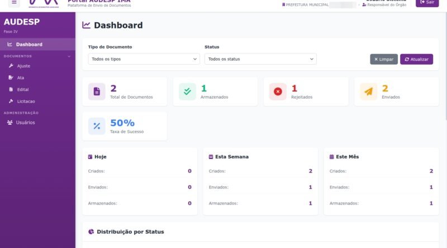Click the hamburger menu icon
The height and width of the screenshot is (248, 447).
pos(14,2)
